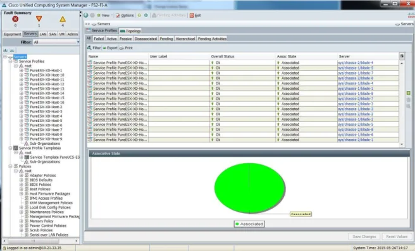Click the Reset Values button
Viewport: 415px width, 251px height.
pyautogui.click(x=397, y=236)
